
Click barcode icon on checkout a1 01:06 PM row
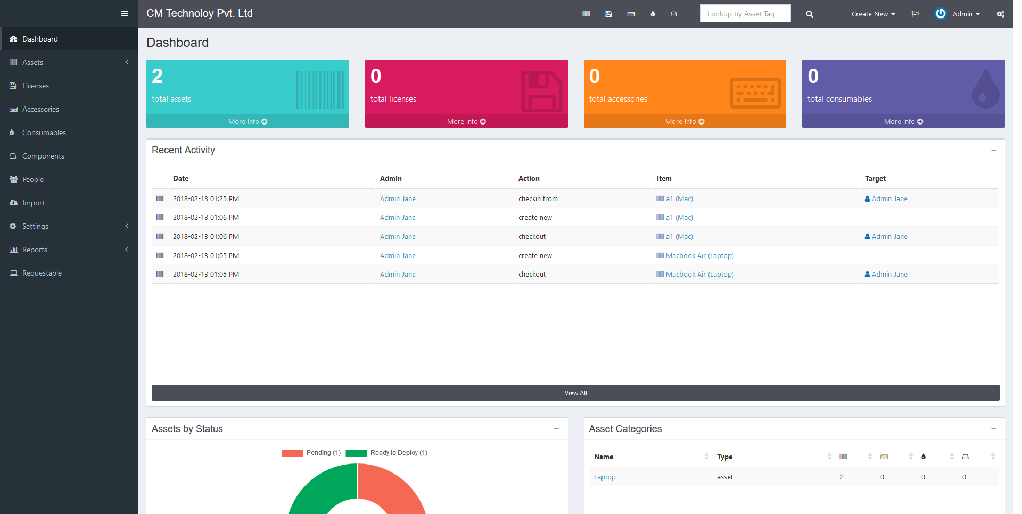coord(160,236)
